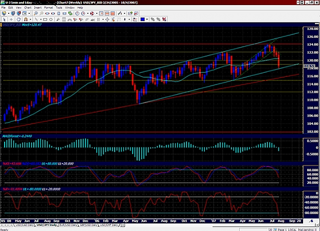The width and height of the screenshot is (320, 231).
Task: Click the orange horizontally split panes icon
Action: pos(107,13)
